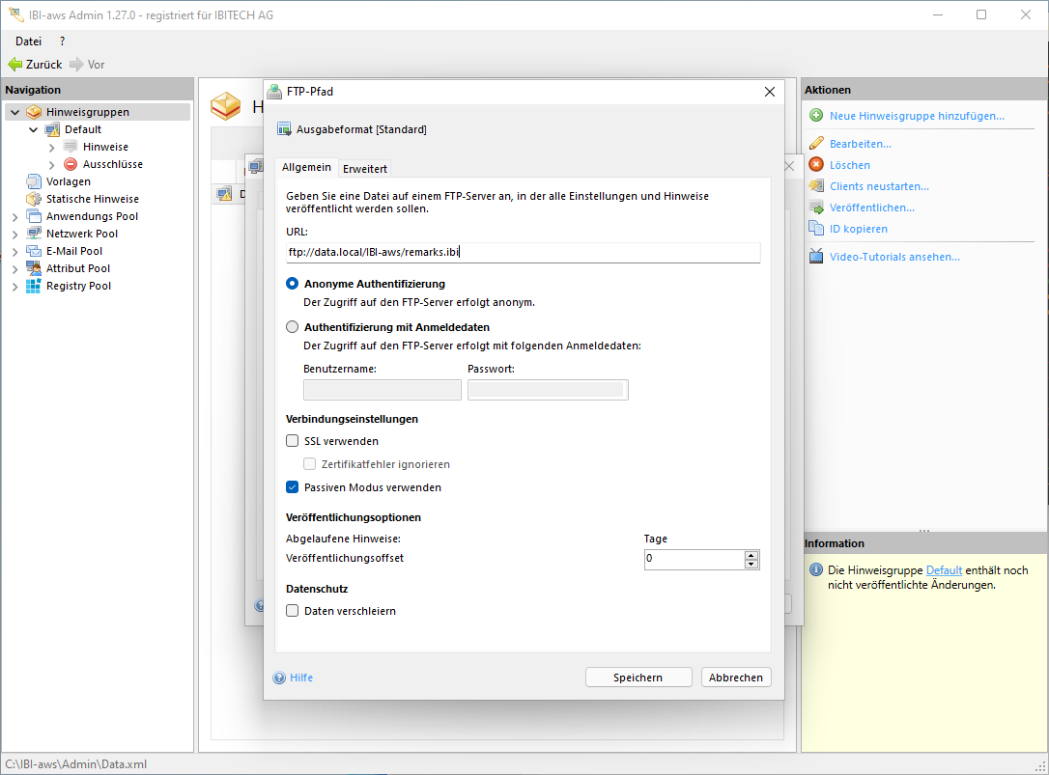1049x775 pixels.
Task: Click the ID kopieren icon
Action: 816,229
